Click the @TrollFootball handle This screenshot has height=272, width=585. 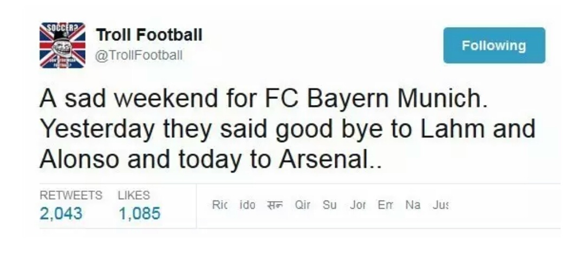pos(139,55)
